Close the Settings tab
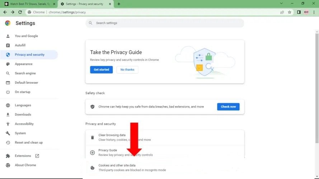This screenshot has height=179, width=319. click(110, 4)
